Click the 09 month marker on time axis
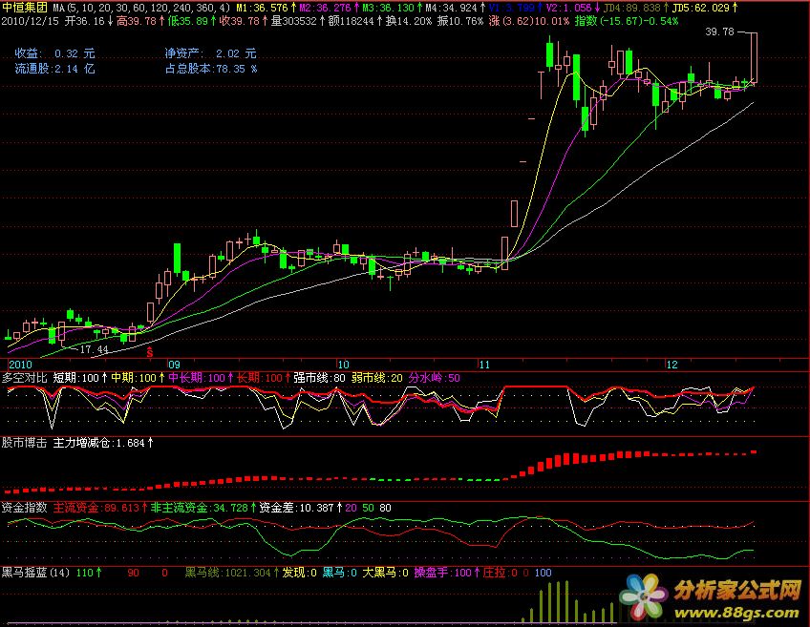The height and width of the screenshot is (627, 810). point(174,365)
